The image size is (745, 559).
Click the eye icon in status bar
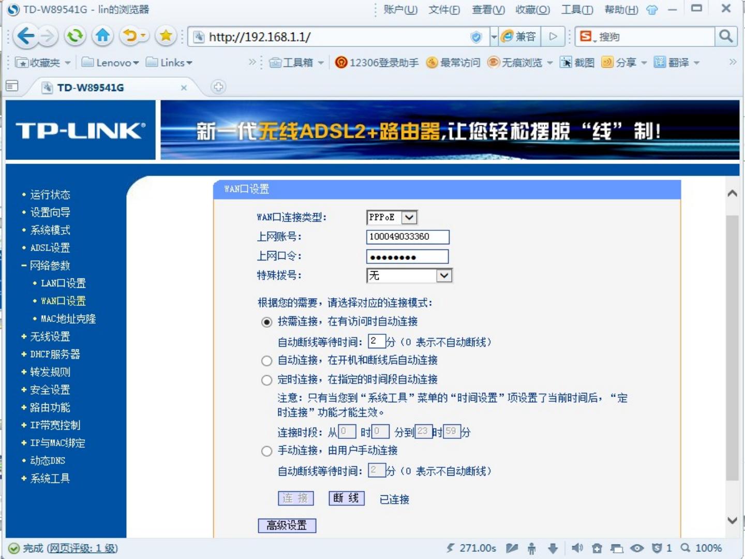[637, 548]
